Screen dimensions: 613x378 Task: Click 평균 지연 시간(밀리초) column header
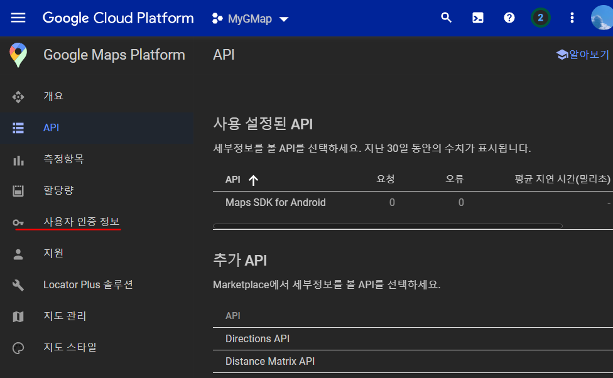[x=562, y=179]
